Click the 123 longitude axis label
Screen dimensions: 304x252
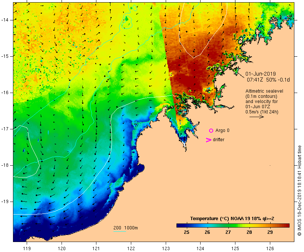coord(166,248)
